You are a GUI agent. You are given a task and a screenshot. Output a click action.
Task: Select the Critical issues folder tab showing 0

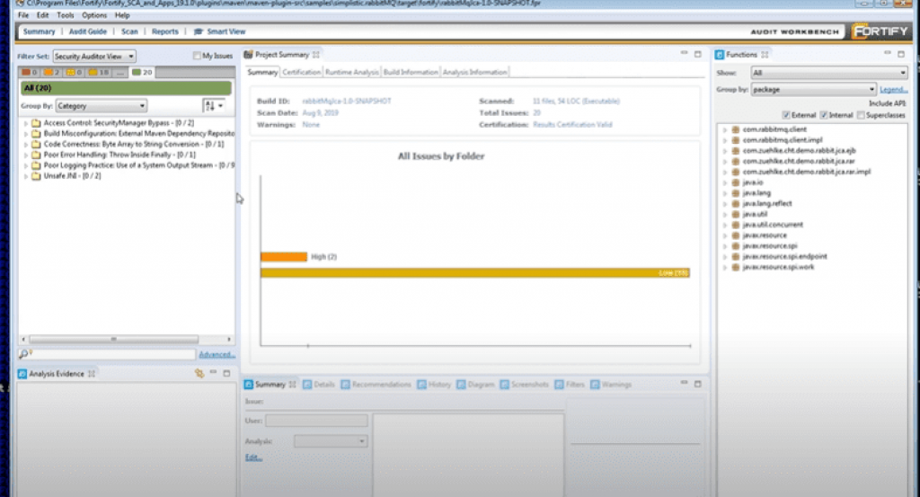click(30, 72)
